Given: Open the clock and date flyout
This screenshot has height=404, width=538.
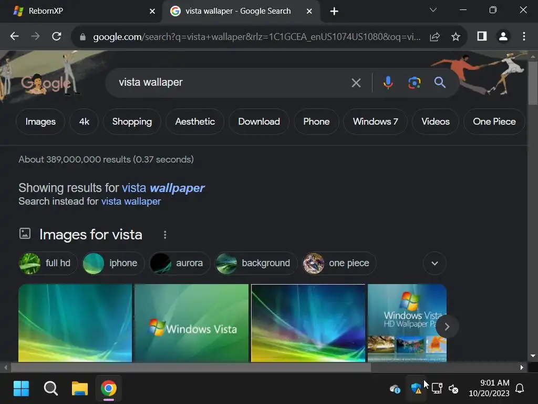Looking at the screenshot, I should 489,388.
